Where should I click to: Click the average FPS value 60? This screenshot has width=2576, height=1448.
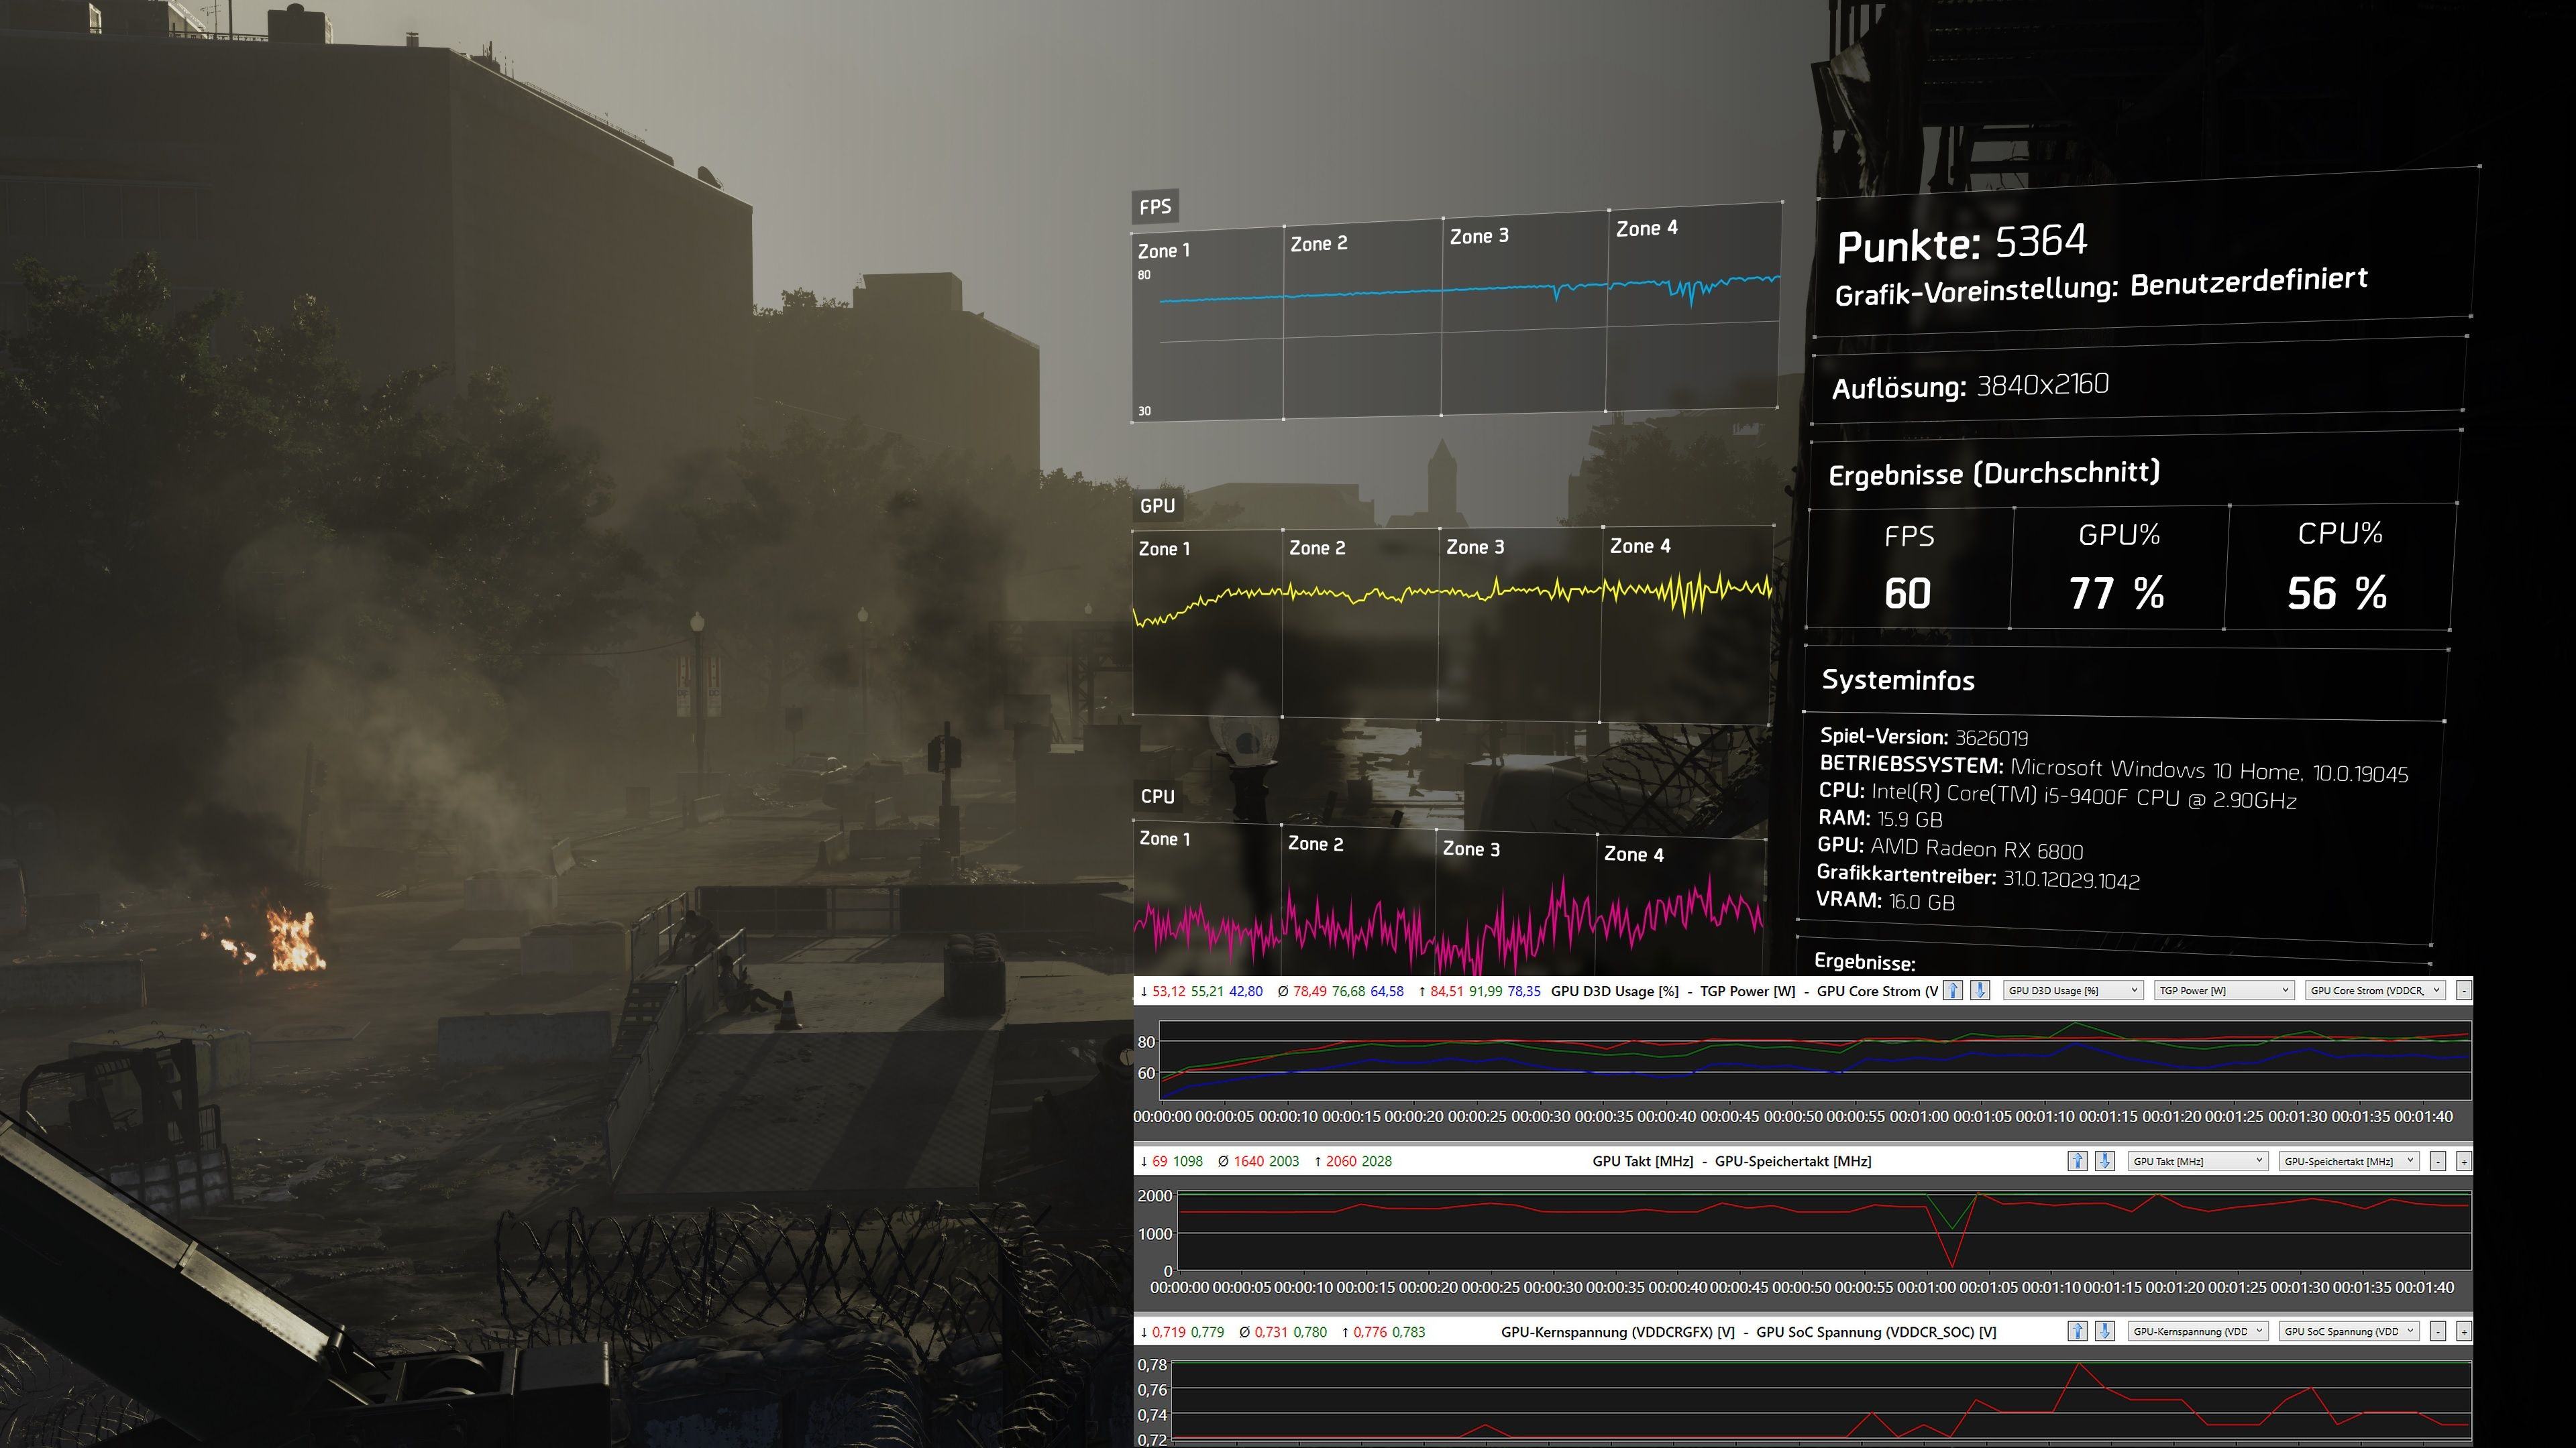click(1908, 593)
